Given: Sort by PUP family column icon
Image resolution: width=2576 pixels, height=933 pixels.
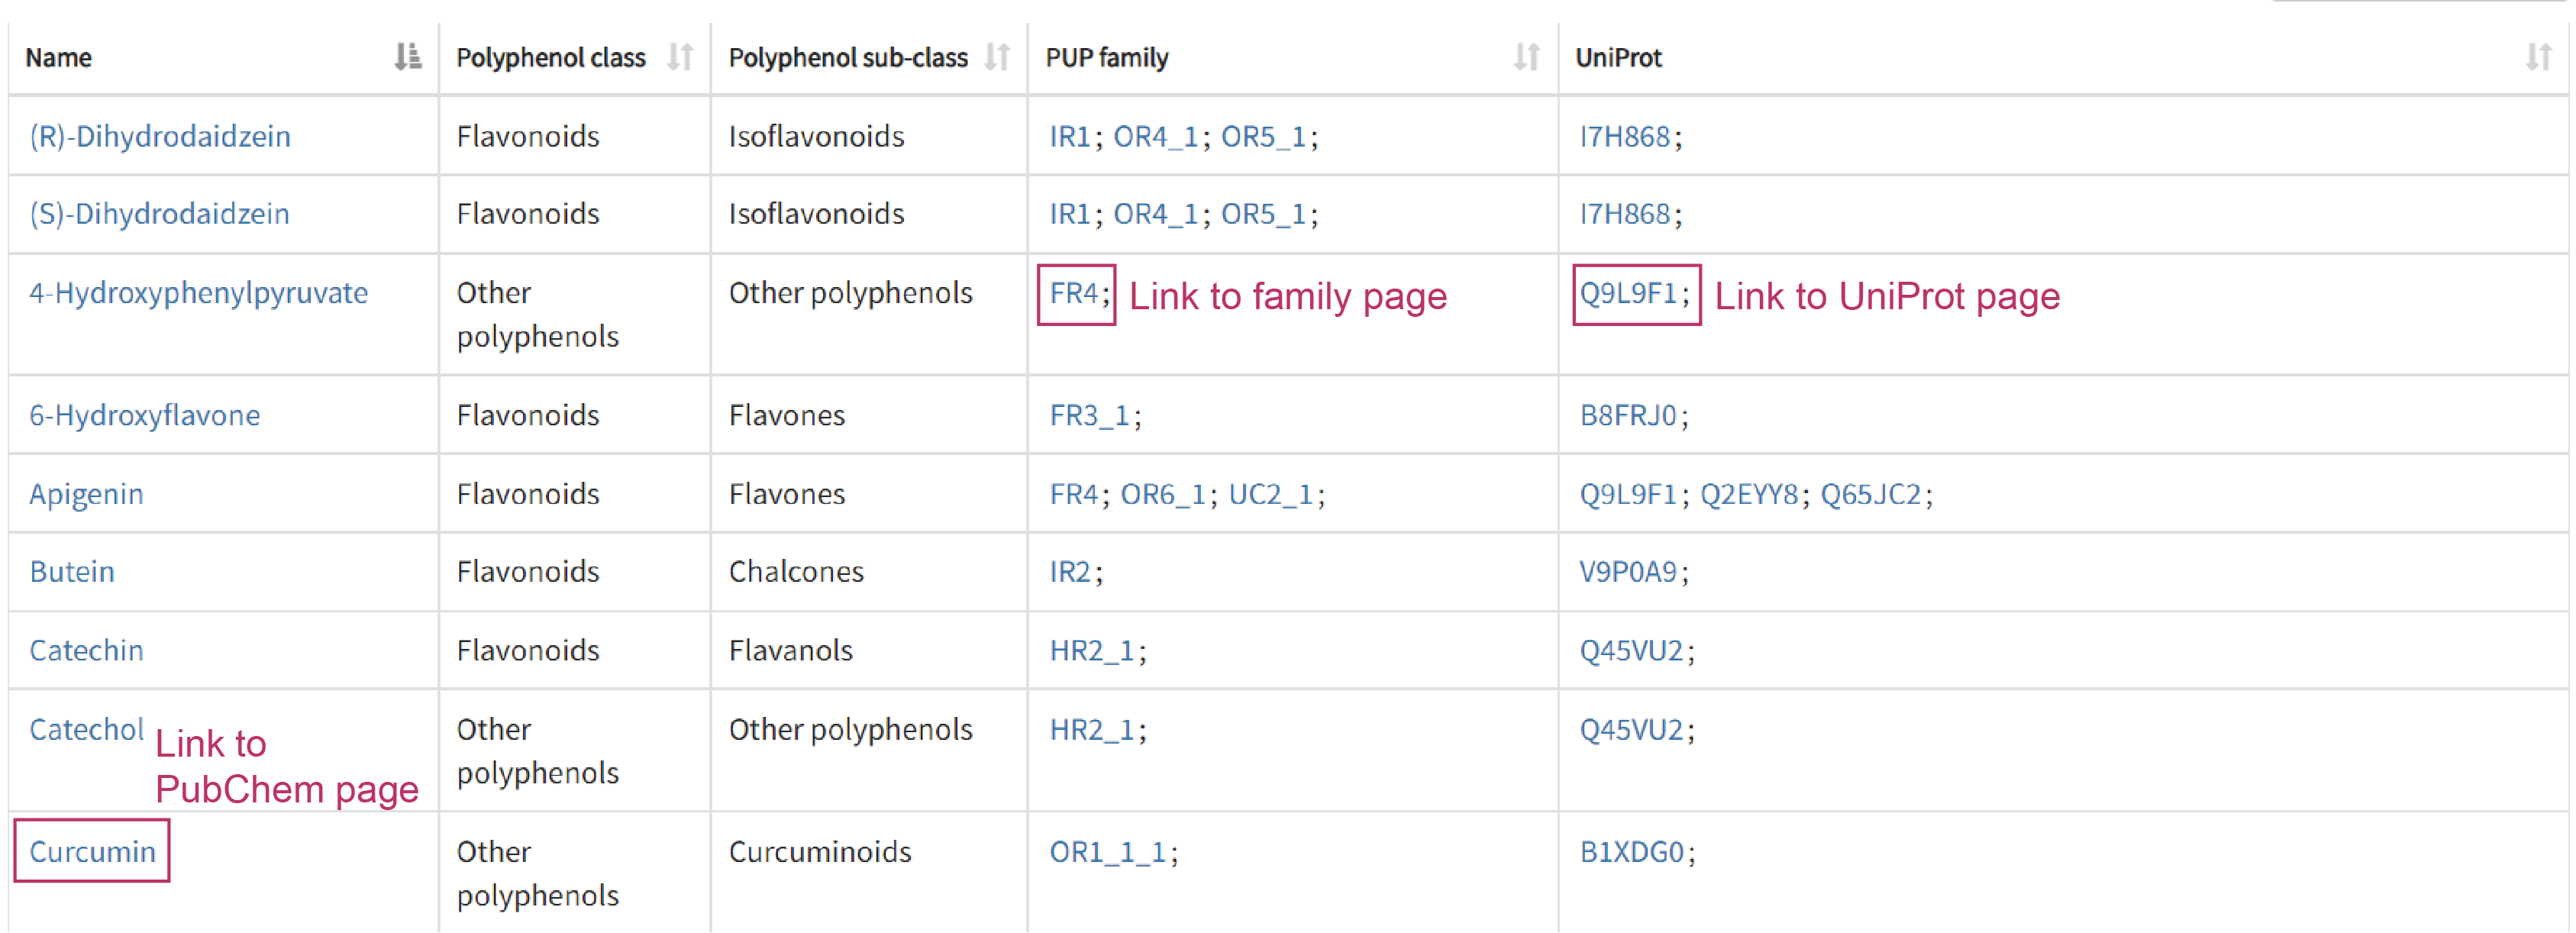Looking at the screenshot, I should coord(1526,57).
